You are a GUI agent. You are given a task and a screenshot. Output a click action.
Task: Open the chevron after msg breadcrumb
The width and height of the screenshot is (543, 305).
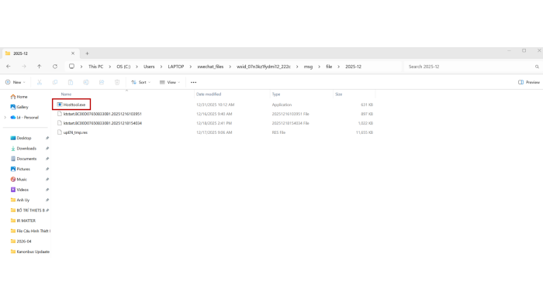pyautogui.click(x=320, y=67)
